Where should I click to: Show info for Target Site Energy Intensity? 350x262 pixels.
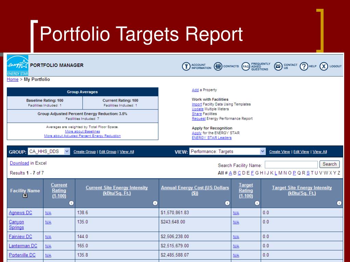pos(339,203)
